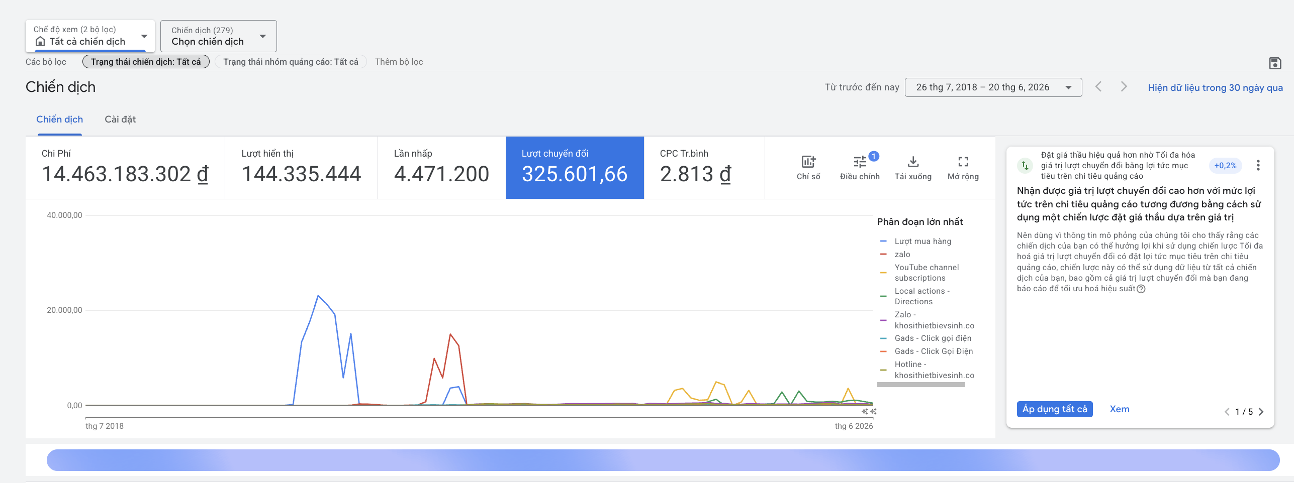The height and width of the screenshot is (483, 1294).
Task: Toggle the Hotline - khosithietbivesinh legend series
Action: [927, 370]
